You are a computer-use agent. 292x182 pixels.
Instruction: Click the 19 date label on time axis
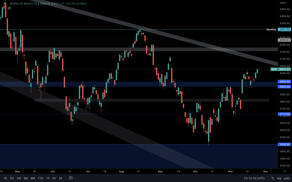point(179,171)
